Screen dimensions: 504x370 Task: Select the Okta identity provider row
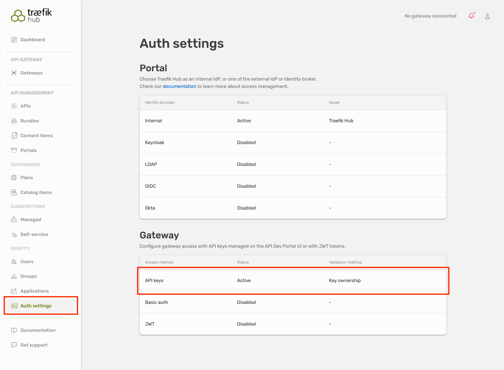point(293,208)
